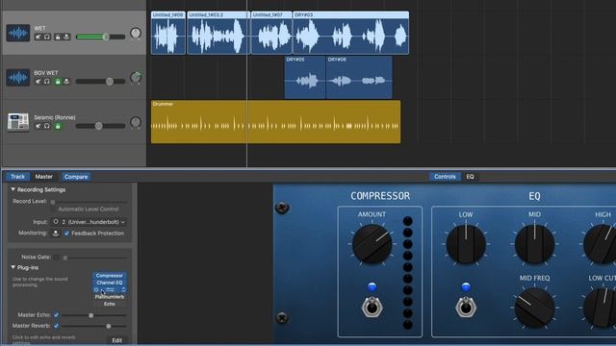Screen dimensions: 616x346
Task: Click the input channel format circle icon
Action: (x=56, y=222)
